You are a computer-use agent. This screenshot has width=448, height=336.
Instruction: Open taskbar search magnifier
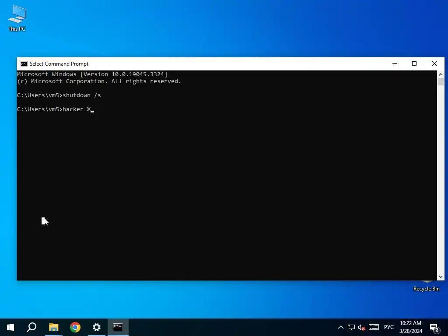pyautogui.click(x=31, y=327)
